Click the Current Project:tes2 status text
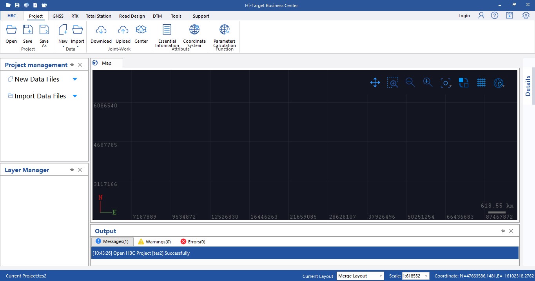Image resolution: width=535 pixels, height=281 pixels. click(26, 276)
